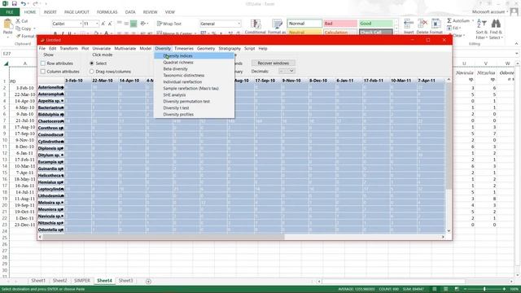
Task: Open the Sheet1 tab
Action: pos(38,281)
